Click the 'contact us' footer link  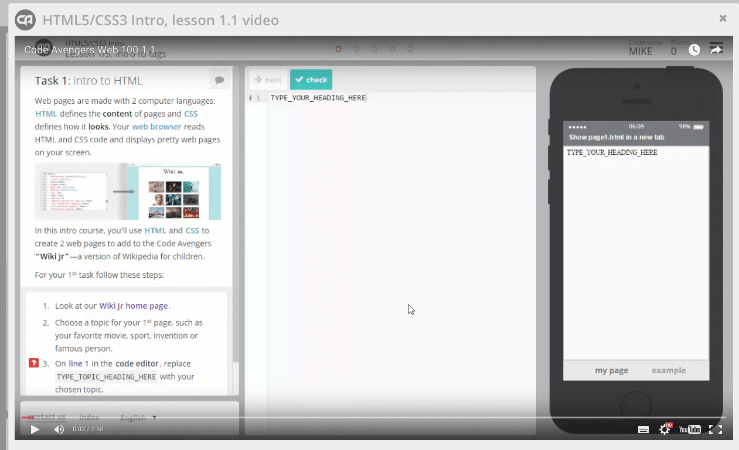point(46,417)
